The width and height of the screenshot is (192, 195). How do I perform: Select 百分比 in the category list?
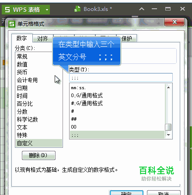pyautogui.click(x=39, y=104)
